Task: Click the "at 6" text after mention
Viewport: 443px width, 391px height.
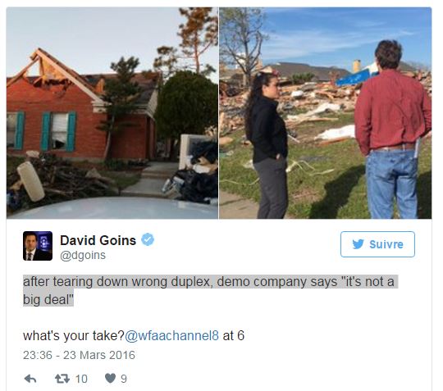Action: [x=234, y=335]
